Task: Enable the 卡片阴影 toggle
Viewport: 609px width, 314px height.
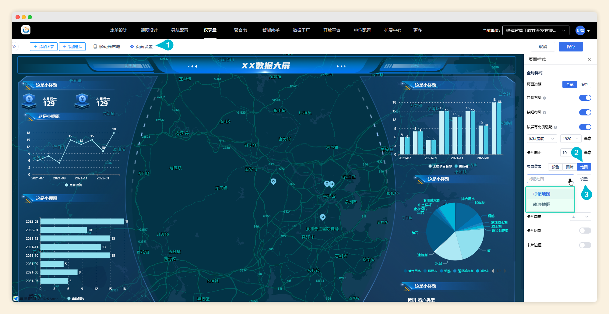Action: (585, 231)
